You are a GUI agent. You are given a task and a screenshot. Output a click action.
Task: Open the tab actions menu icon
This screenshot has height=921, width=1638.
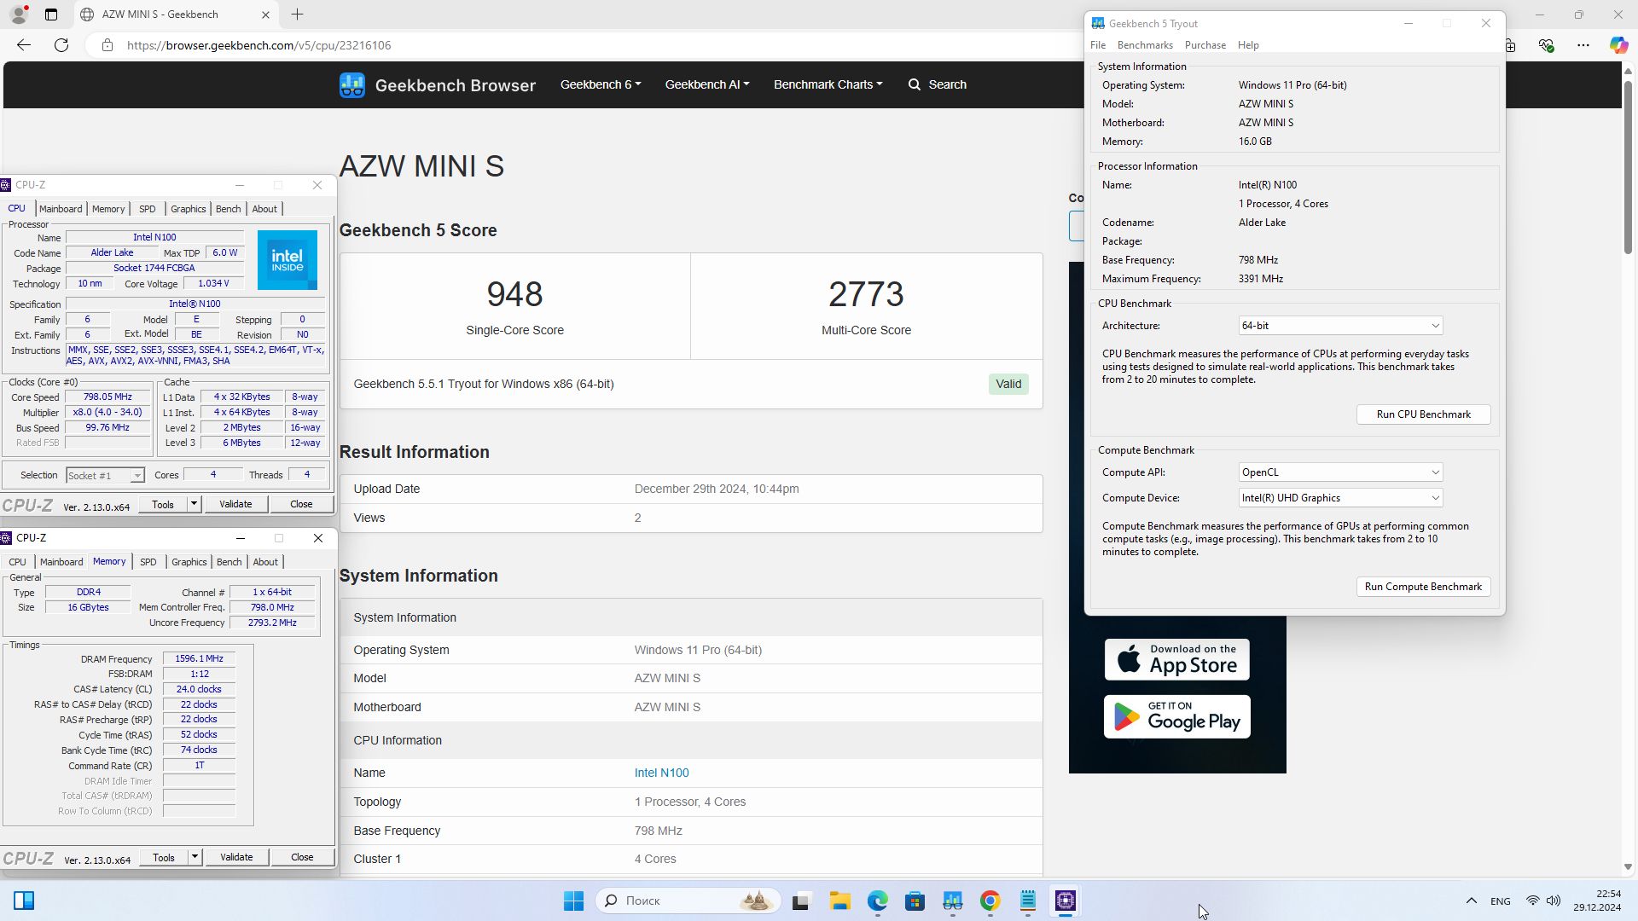click(51, 14)
